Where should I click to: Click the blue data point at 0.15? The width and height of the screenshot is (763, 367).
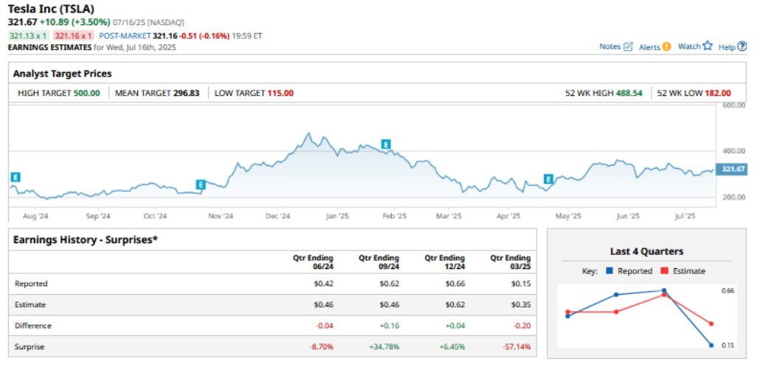coord(711,345)
